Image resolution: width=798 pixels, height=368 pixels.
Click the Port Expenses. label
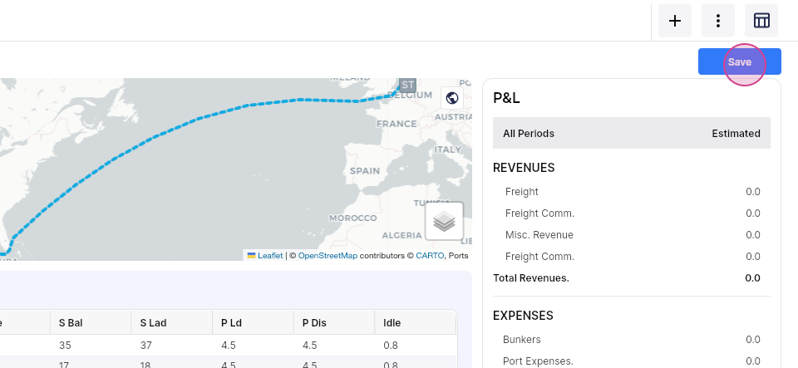[x=538, y=361]
